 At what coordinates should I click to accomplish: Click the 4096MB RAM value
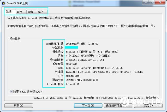pos(73,76)
